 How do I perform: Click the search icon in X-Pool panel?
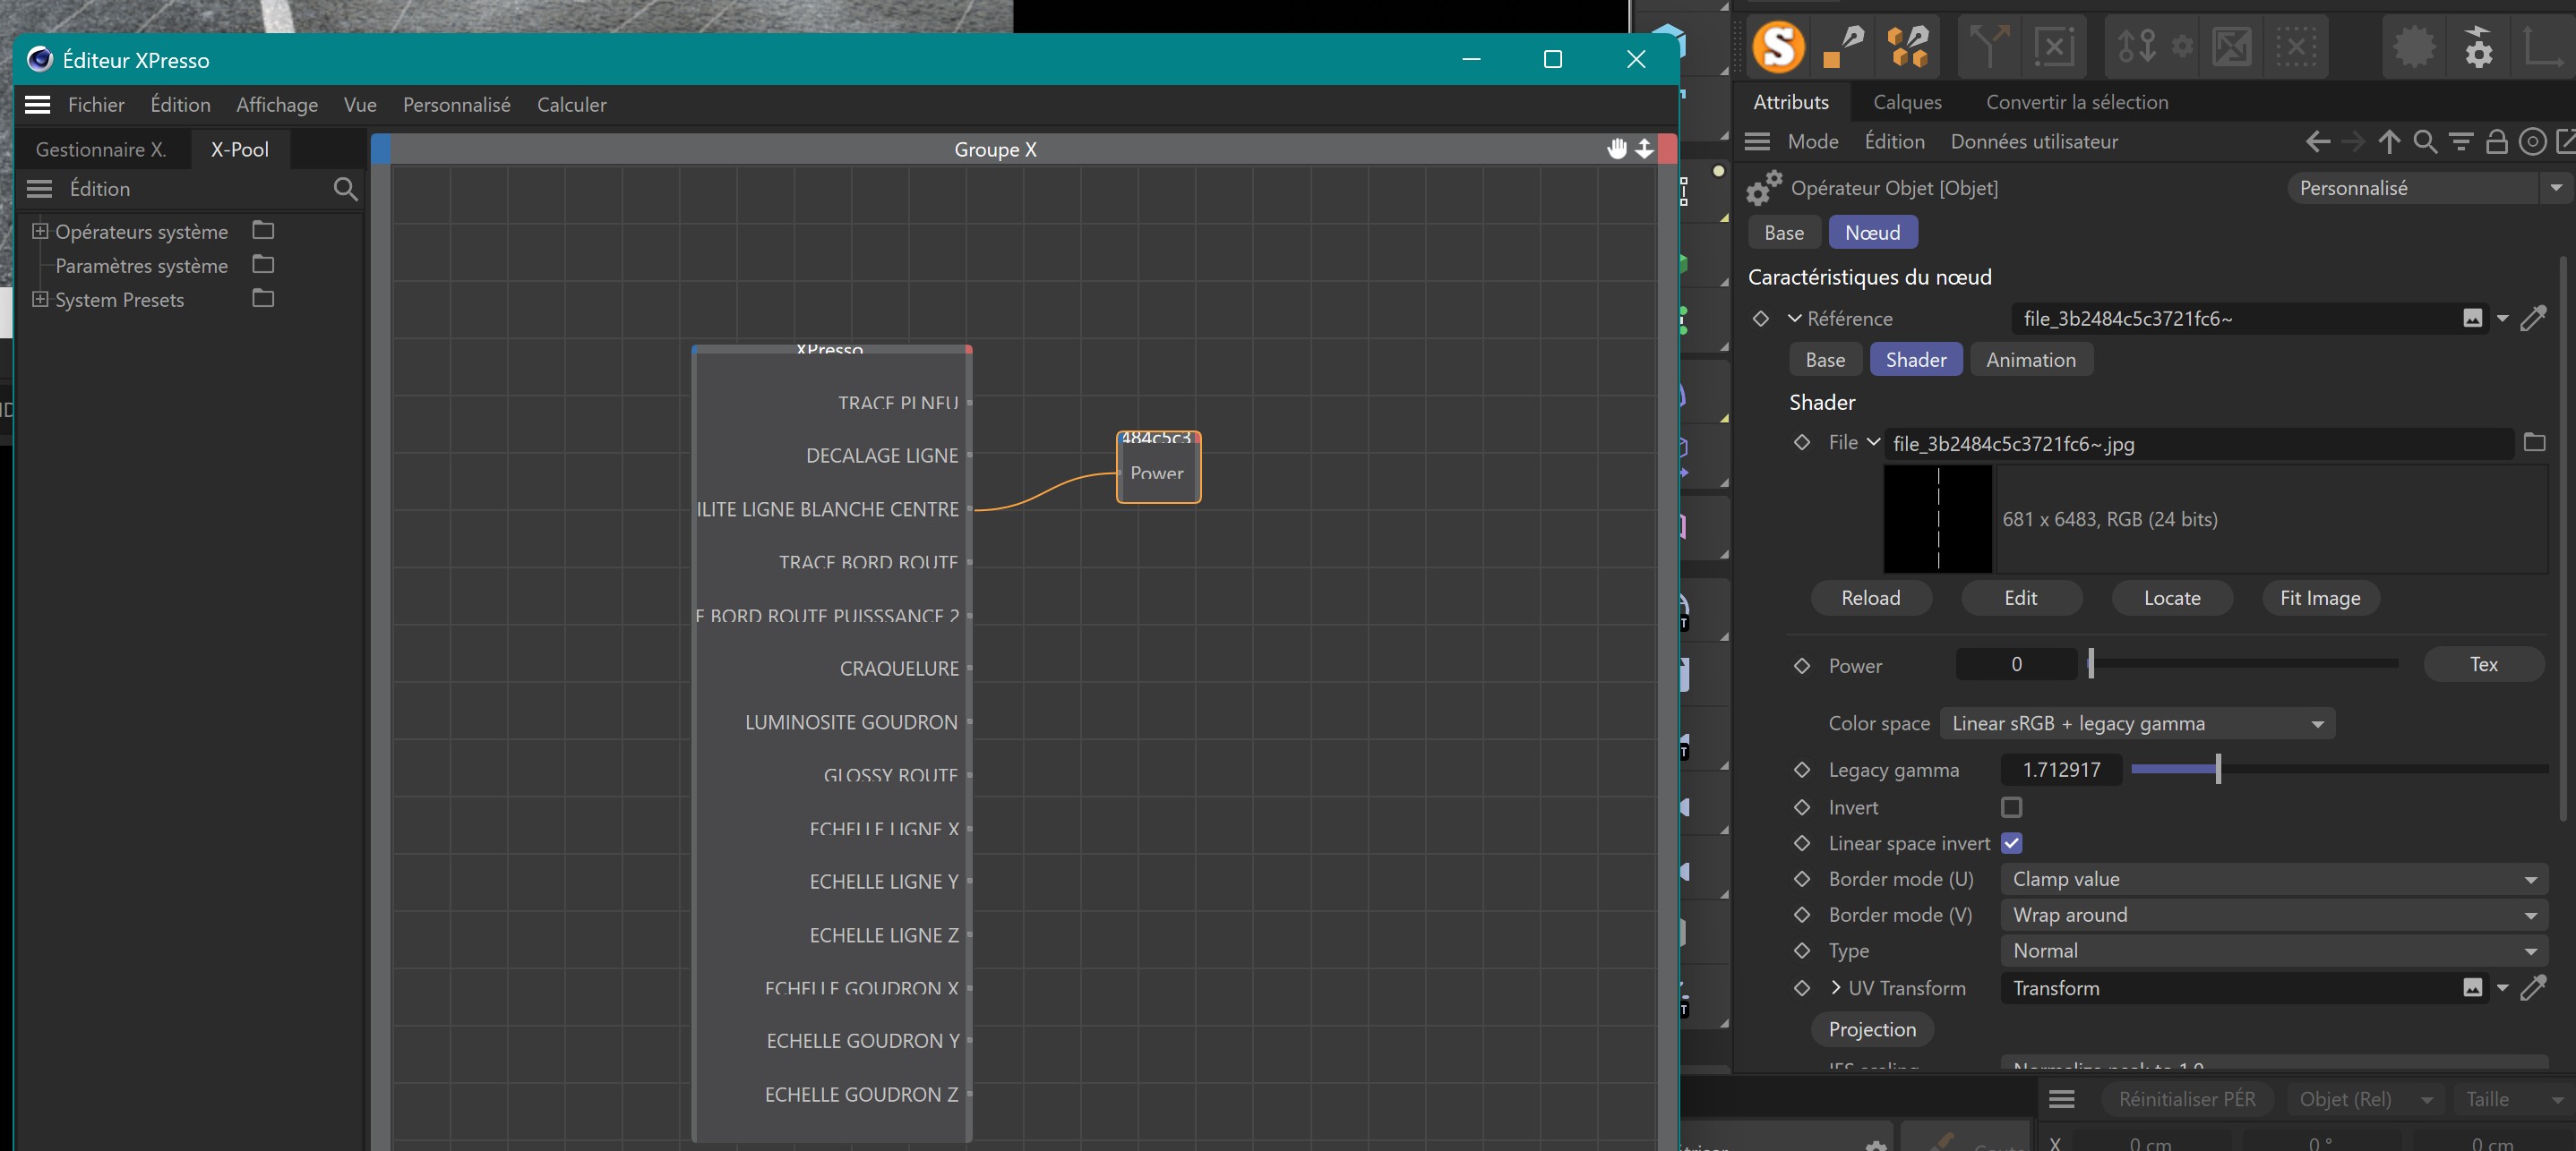[x=345, y=189]
